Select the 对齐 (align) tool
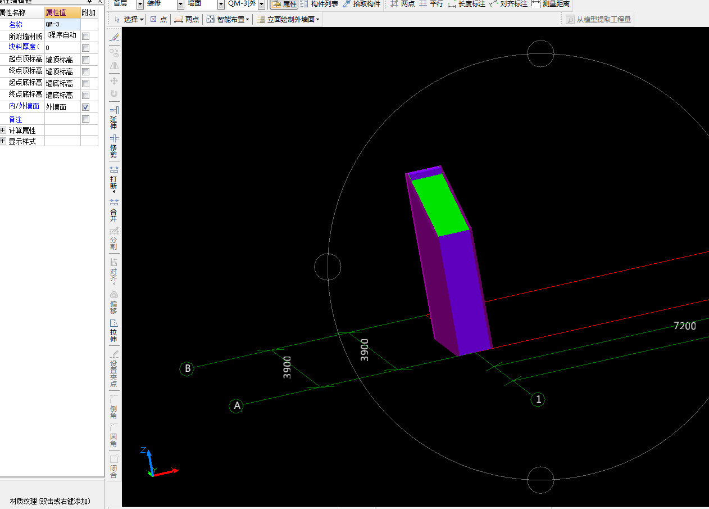 pyautogui.click(x=114, y=271)
